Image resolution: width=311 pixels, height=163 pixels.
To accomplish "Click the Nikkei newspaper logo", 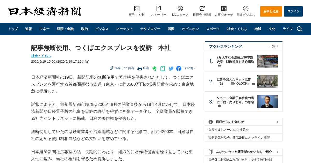I will click(45, 11).
